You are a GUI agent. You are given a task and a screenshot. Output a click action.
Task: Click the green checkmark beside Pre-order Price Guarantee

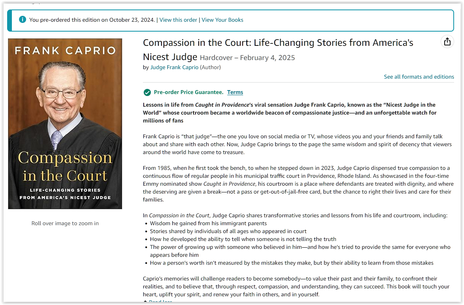[x=147, y=92]
